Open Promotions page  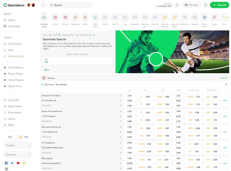tap(12, 113)
